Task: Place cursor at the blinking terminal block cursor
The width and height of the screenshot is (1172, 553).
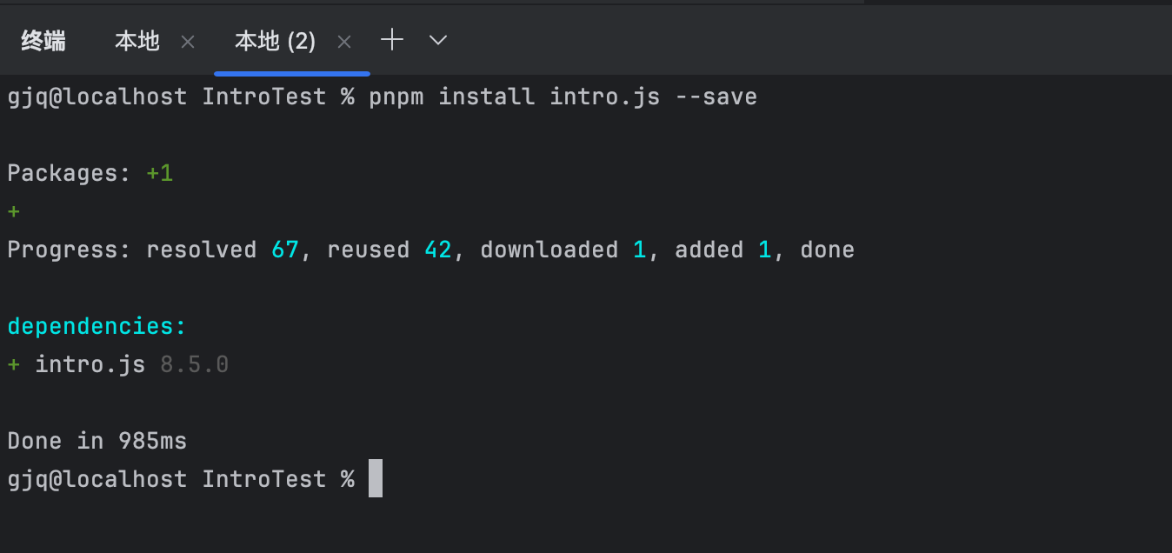Action: (376, 478)
